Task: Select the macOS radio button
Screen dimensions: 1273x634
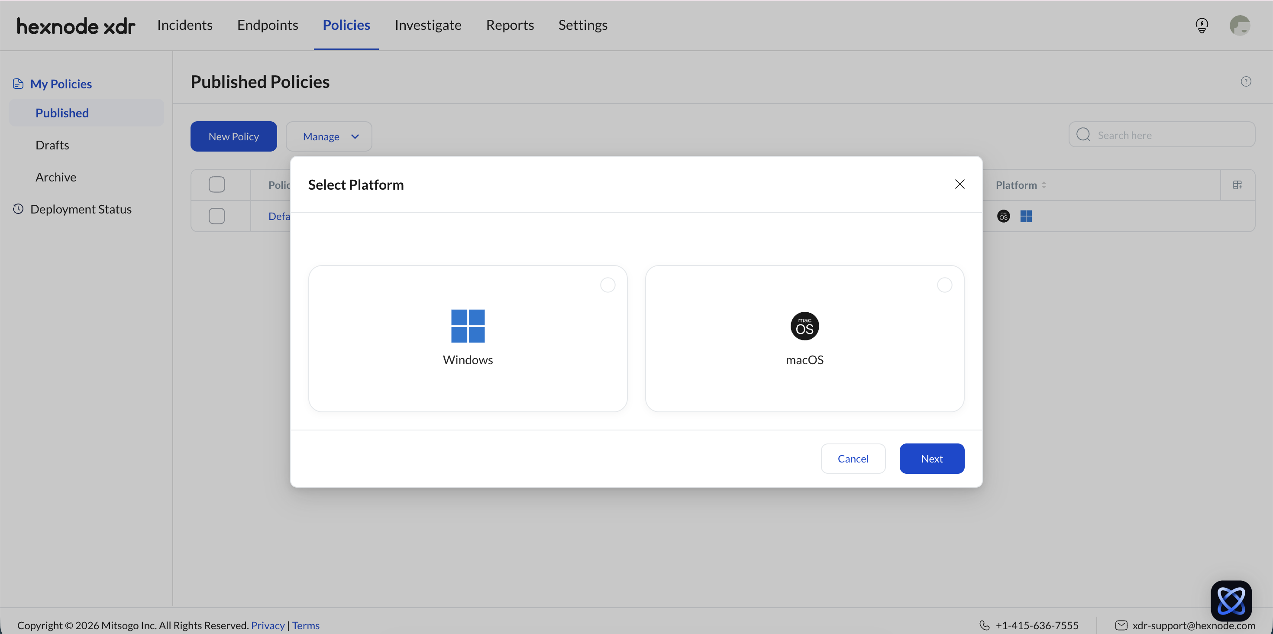Action: click(x=944, y=285)
